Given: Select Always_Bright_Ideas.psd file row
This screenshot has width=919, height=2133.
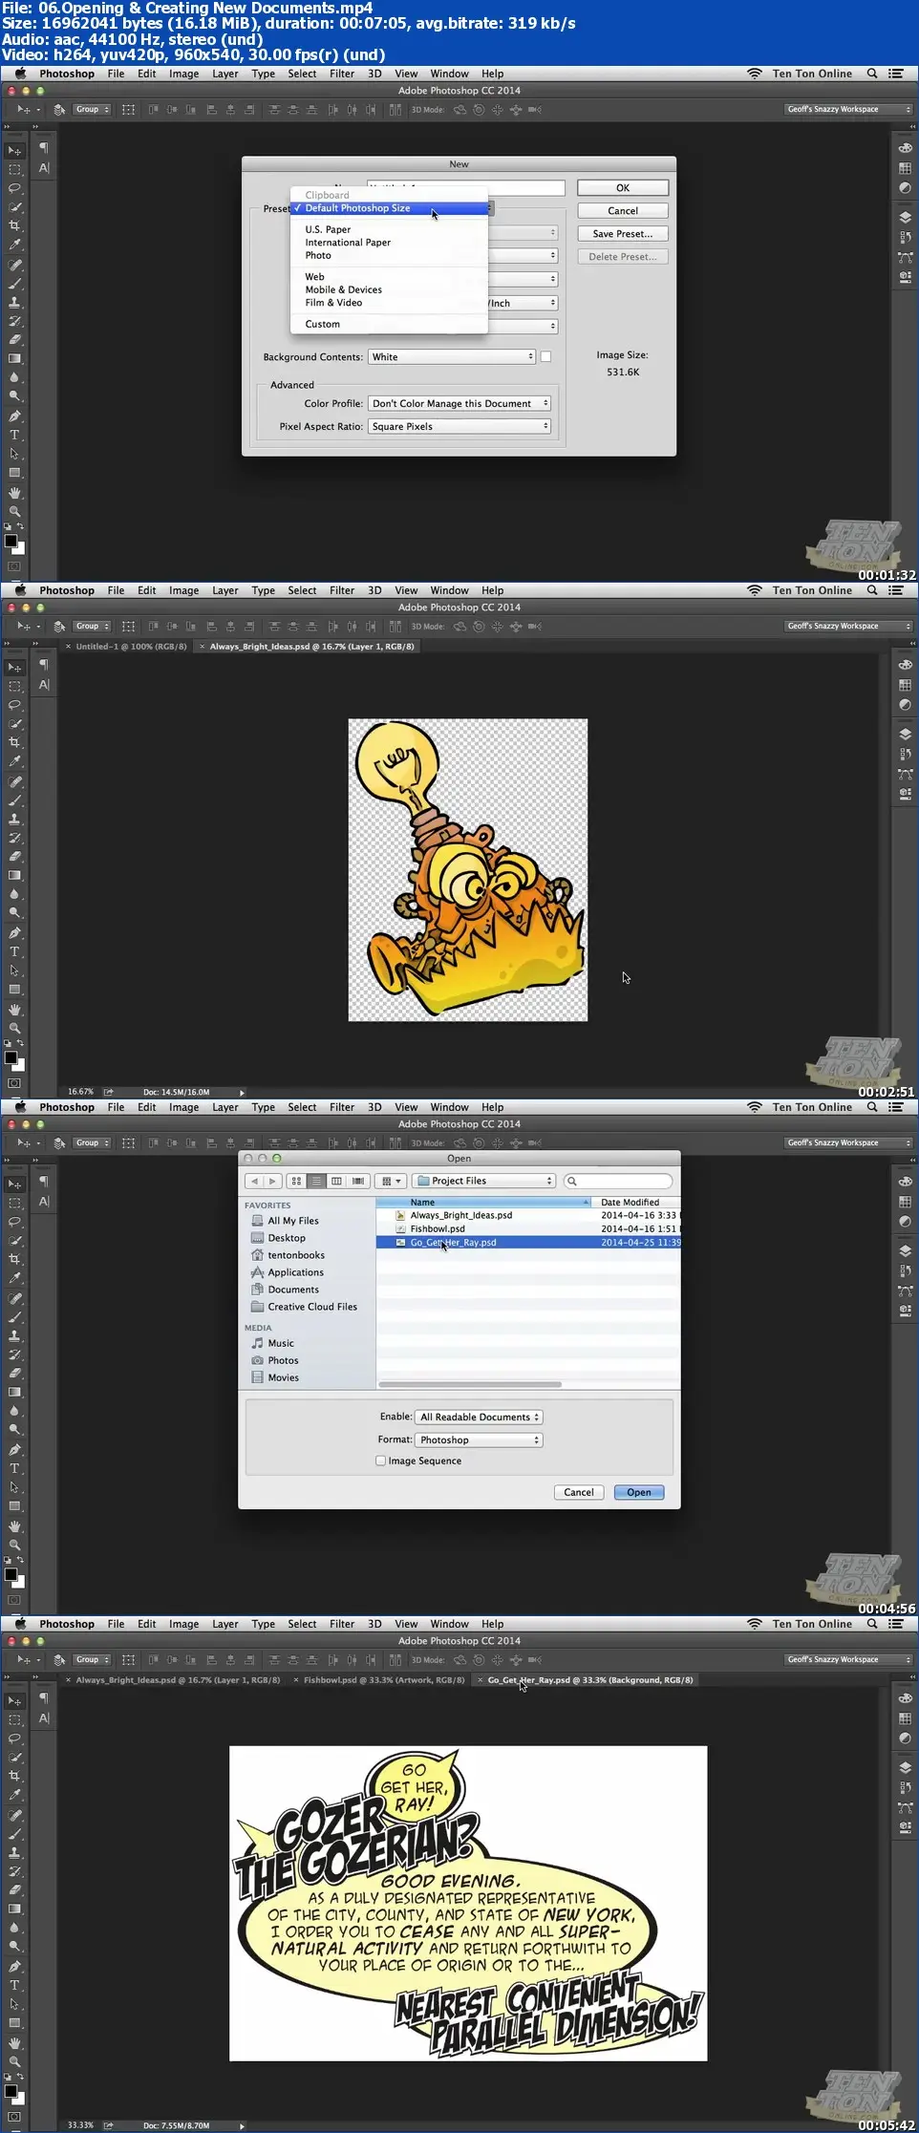Looking at the screenshot, I should pyautogui.click(x=528, y=1216).
